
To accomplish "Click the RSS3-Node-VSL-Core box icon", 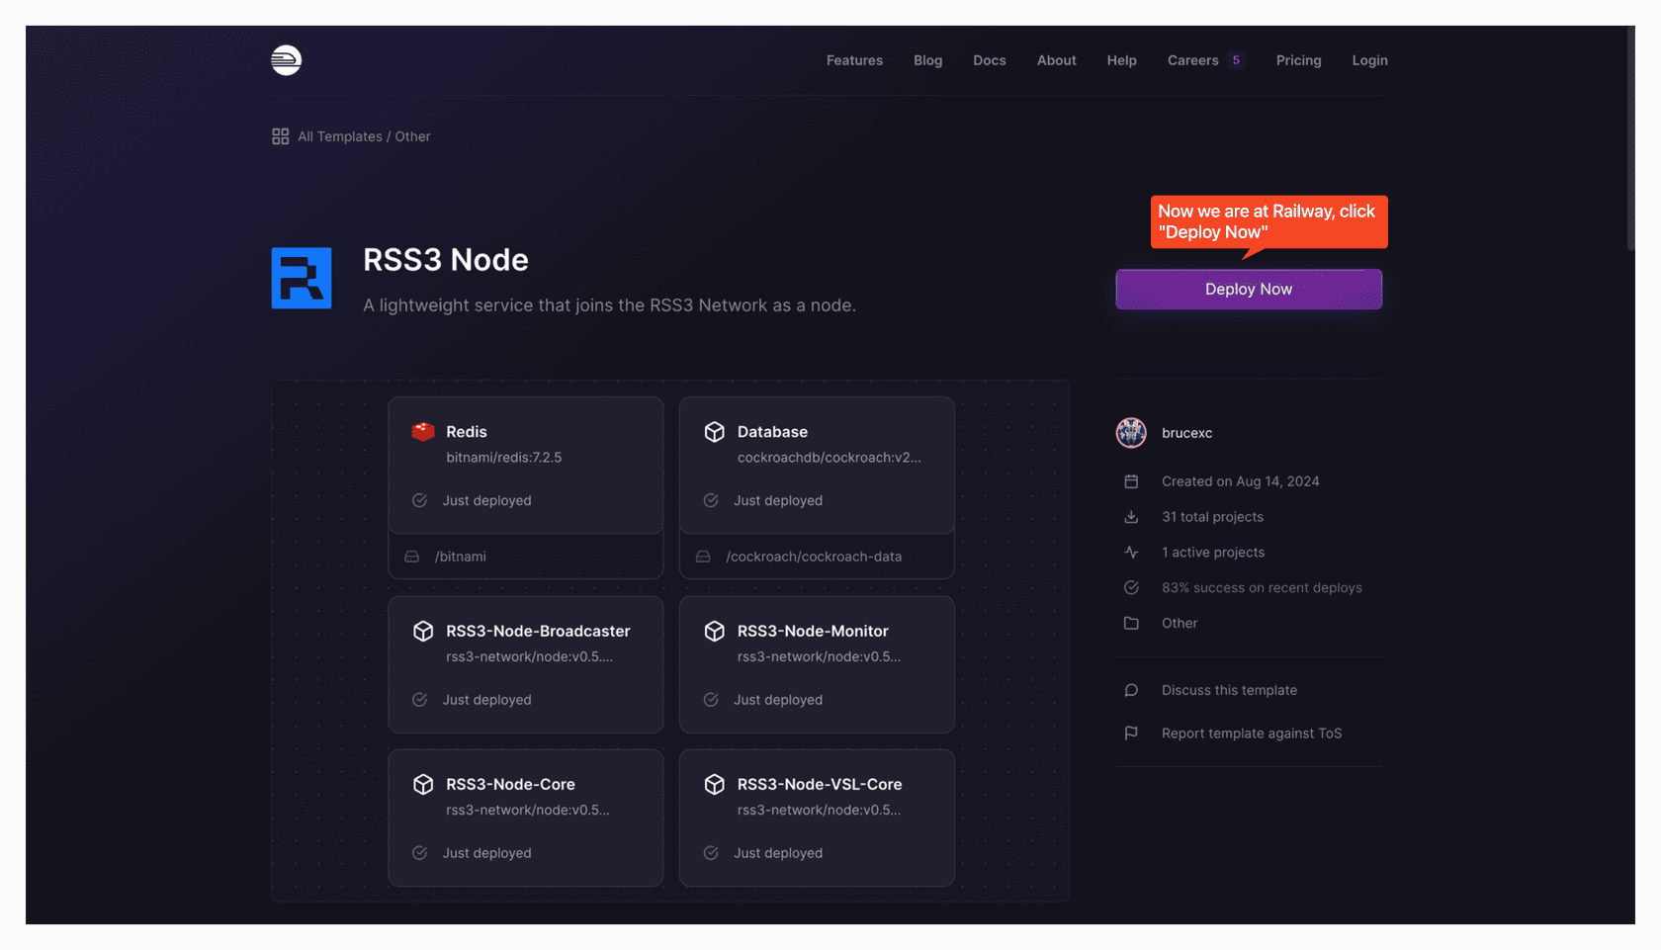I will coord(714,784).
